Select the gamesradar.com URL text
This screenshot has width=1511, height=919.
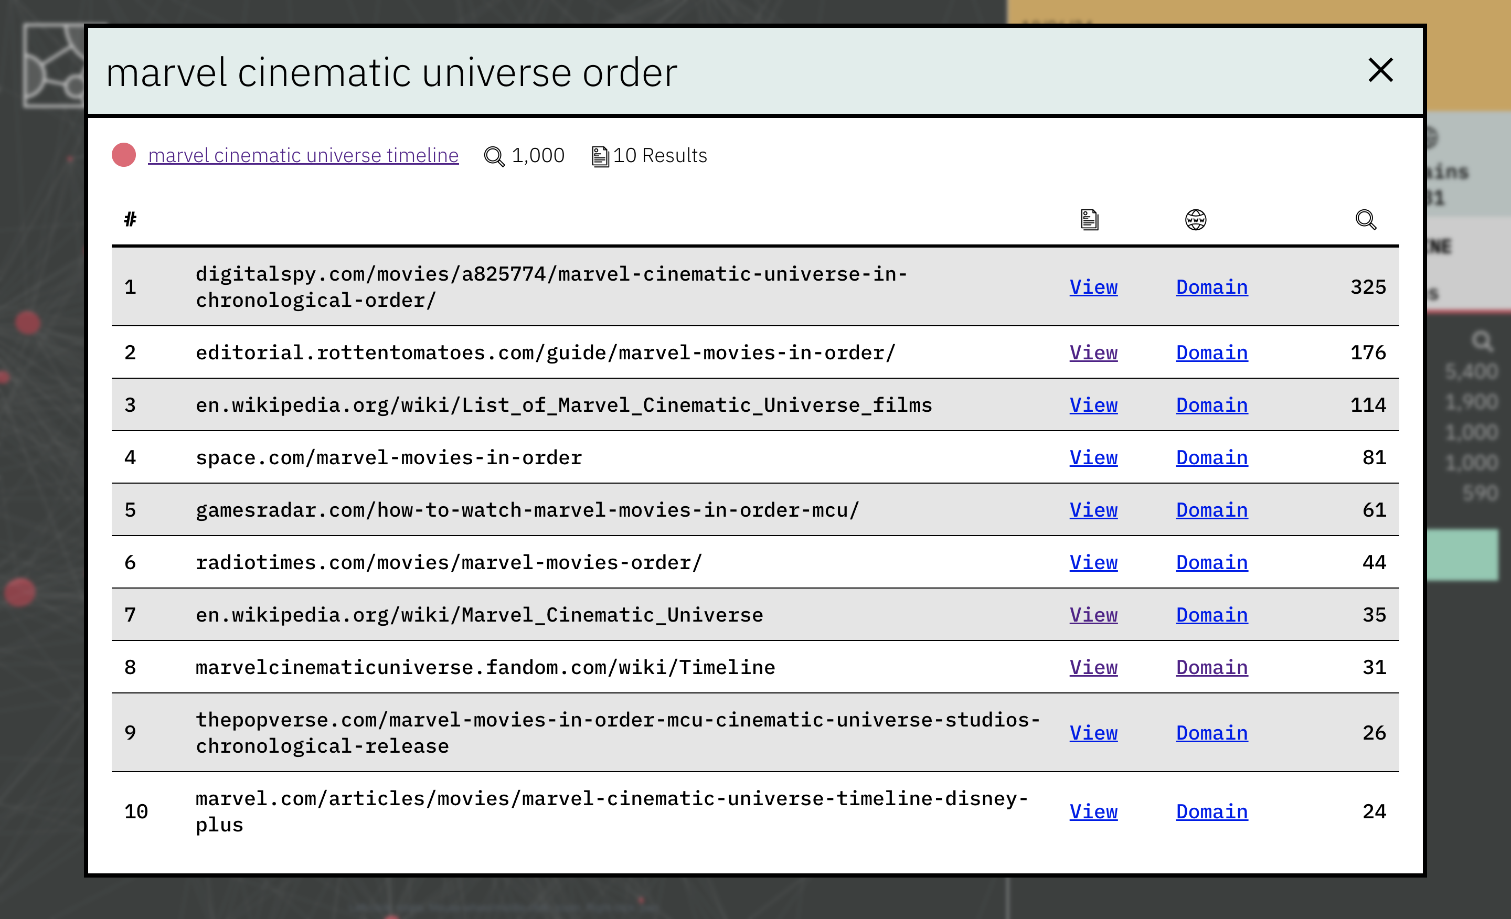click(527, 510)
